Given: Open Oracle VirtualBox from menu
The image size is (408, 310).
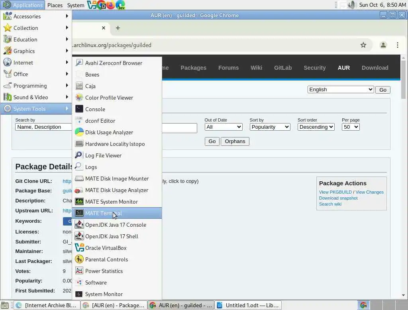Looking at the screenshot, I should 117,248.
